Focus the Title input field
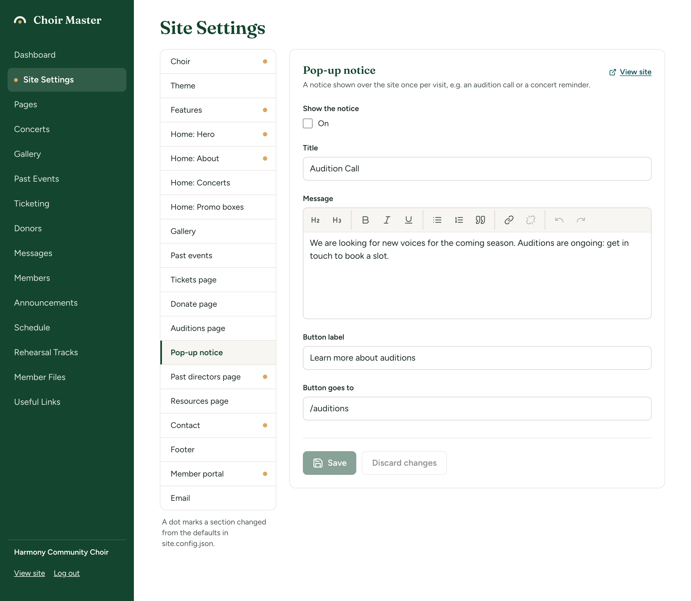This screenshot has width=691, height=601. point(477,169)
